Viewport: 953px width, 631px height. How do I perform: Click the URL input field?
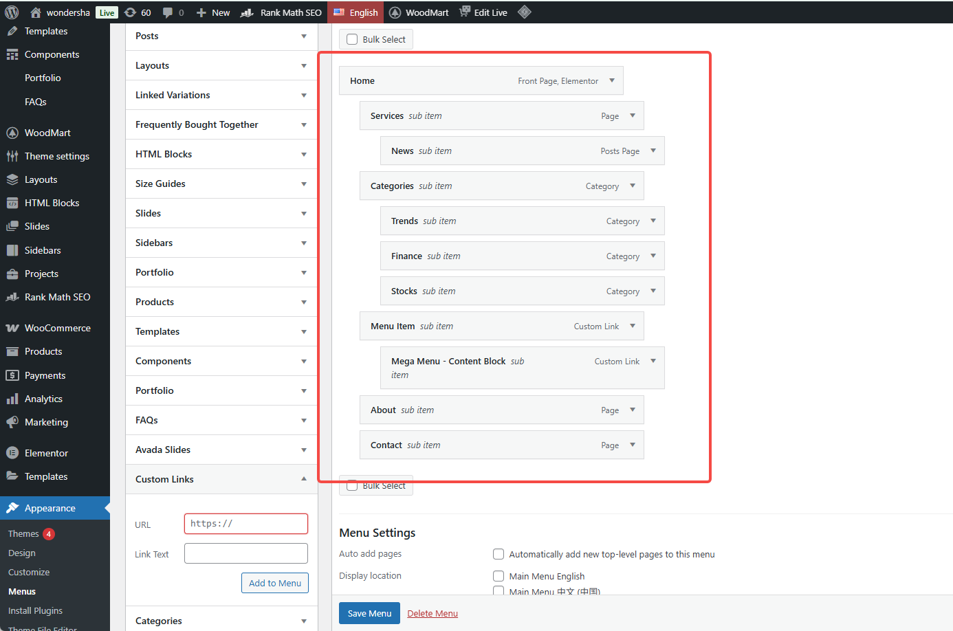(x=245, y=523)
